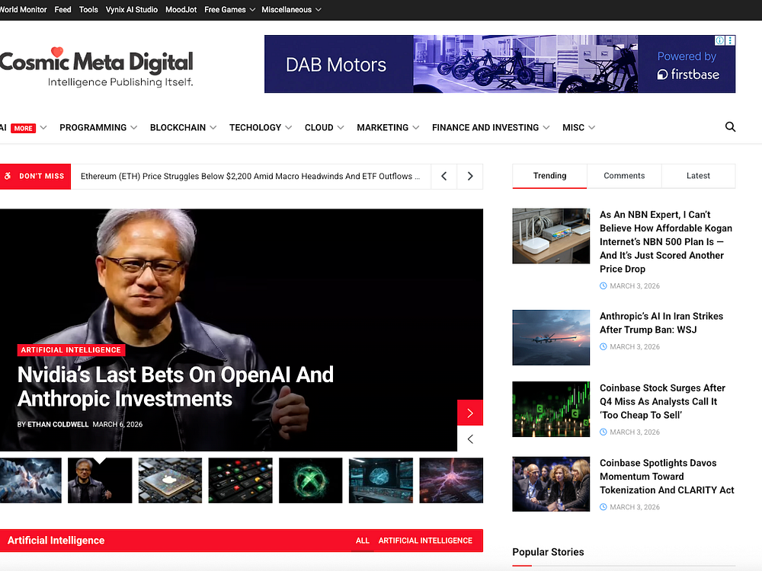The width and height of the screenshot is (762, 571).
Task: Open Ethereum price Don't Miss headline
Action: click(250, 177)
